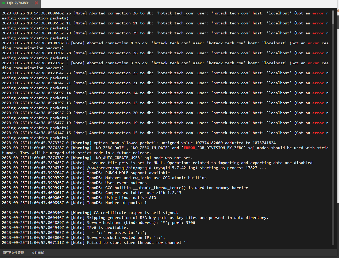Click 'Compressed tables use zlib 1.2.13' line

pos(91,193)
